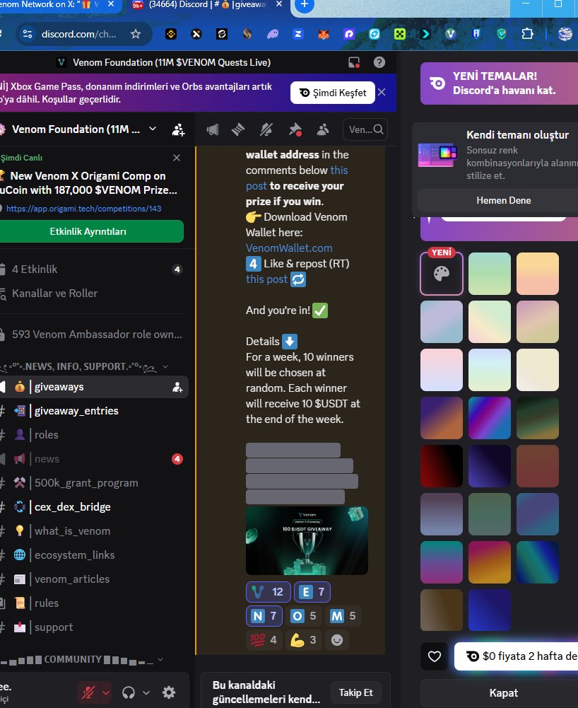Open Discord help question mark icon
The image size is (578, 708).
point(379,62)
